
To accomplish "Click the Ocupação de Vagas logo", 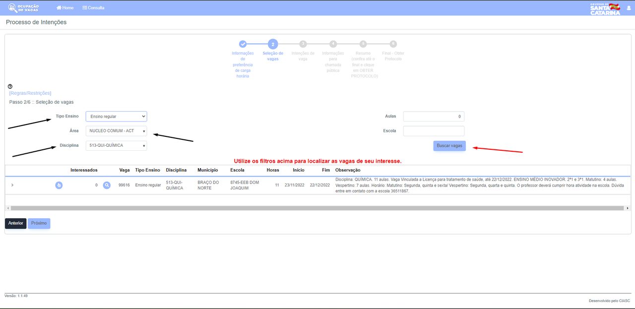I will pos(23,8).
